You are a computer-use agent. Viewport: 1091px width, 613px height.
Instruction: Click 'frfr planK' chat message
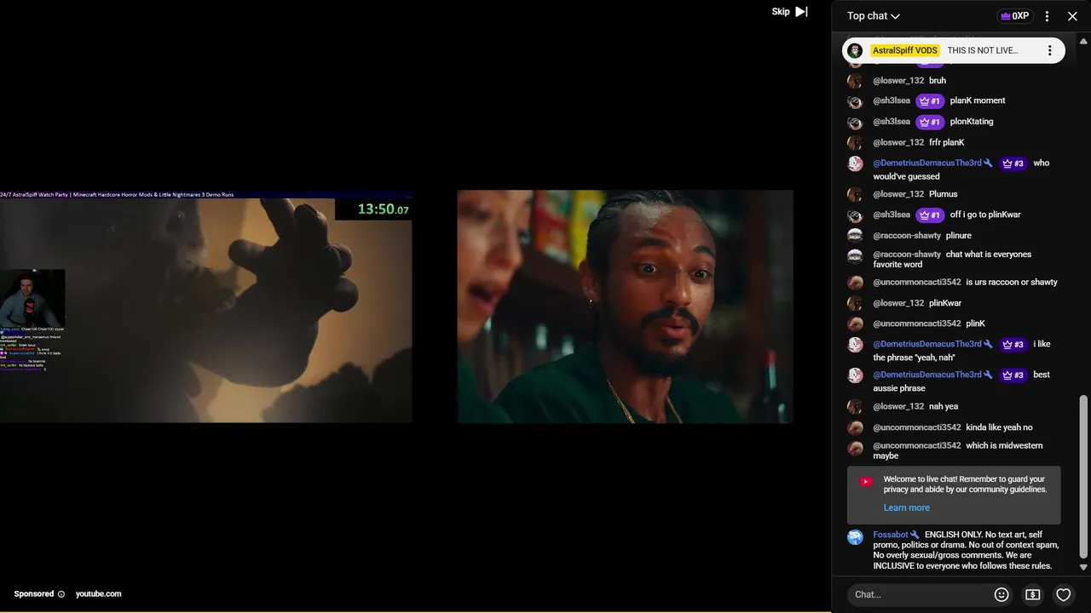point(947,142)
